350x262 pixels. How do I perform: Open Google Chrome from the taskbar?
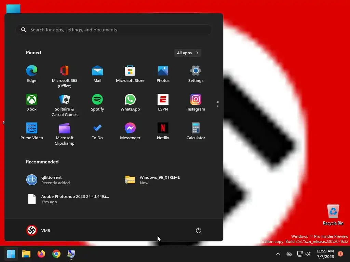[56, 254]
